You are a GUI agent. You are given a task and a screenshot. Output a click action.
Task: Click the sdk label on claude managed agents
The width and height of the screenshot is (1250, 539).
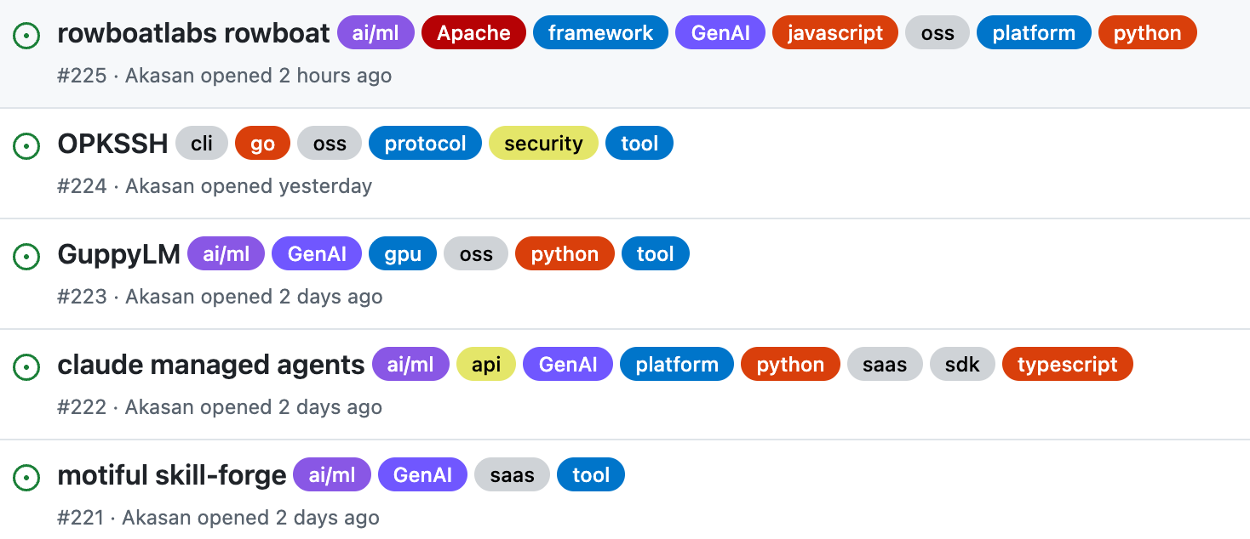click(x=962, y=365)
